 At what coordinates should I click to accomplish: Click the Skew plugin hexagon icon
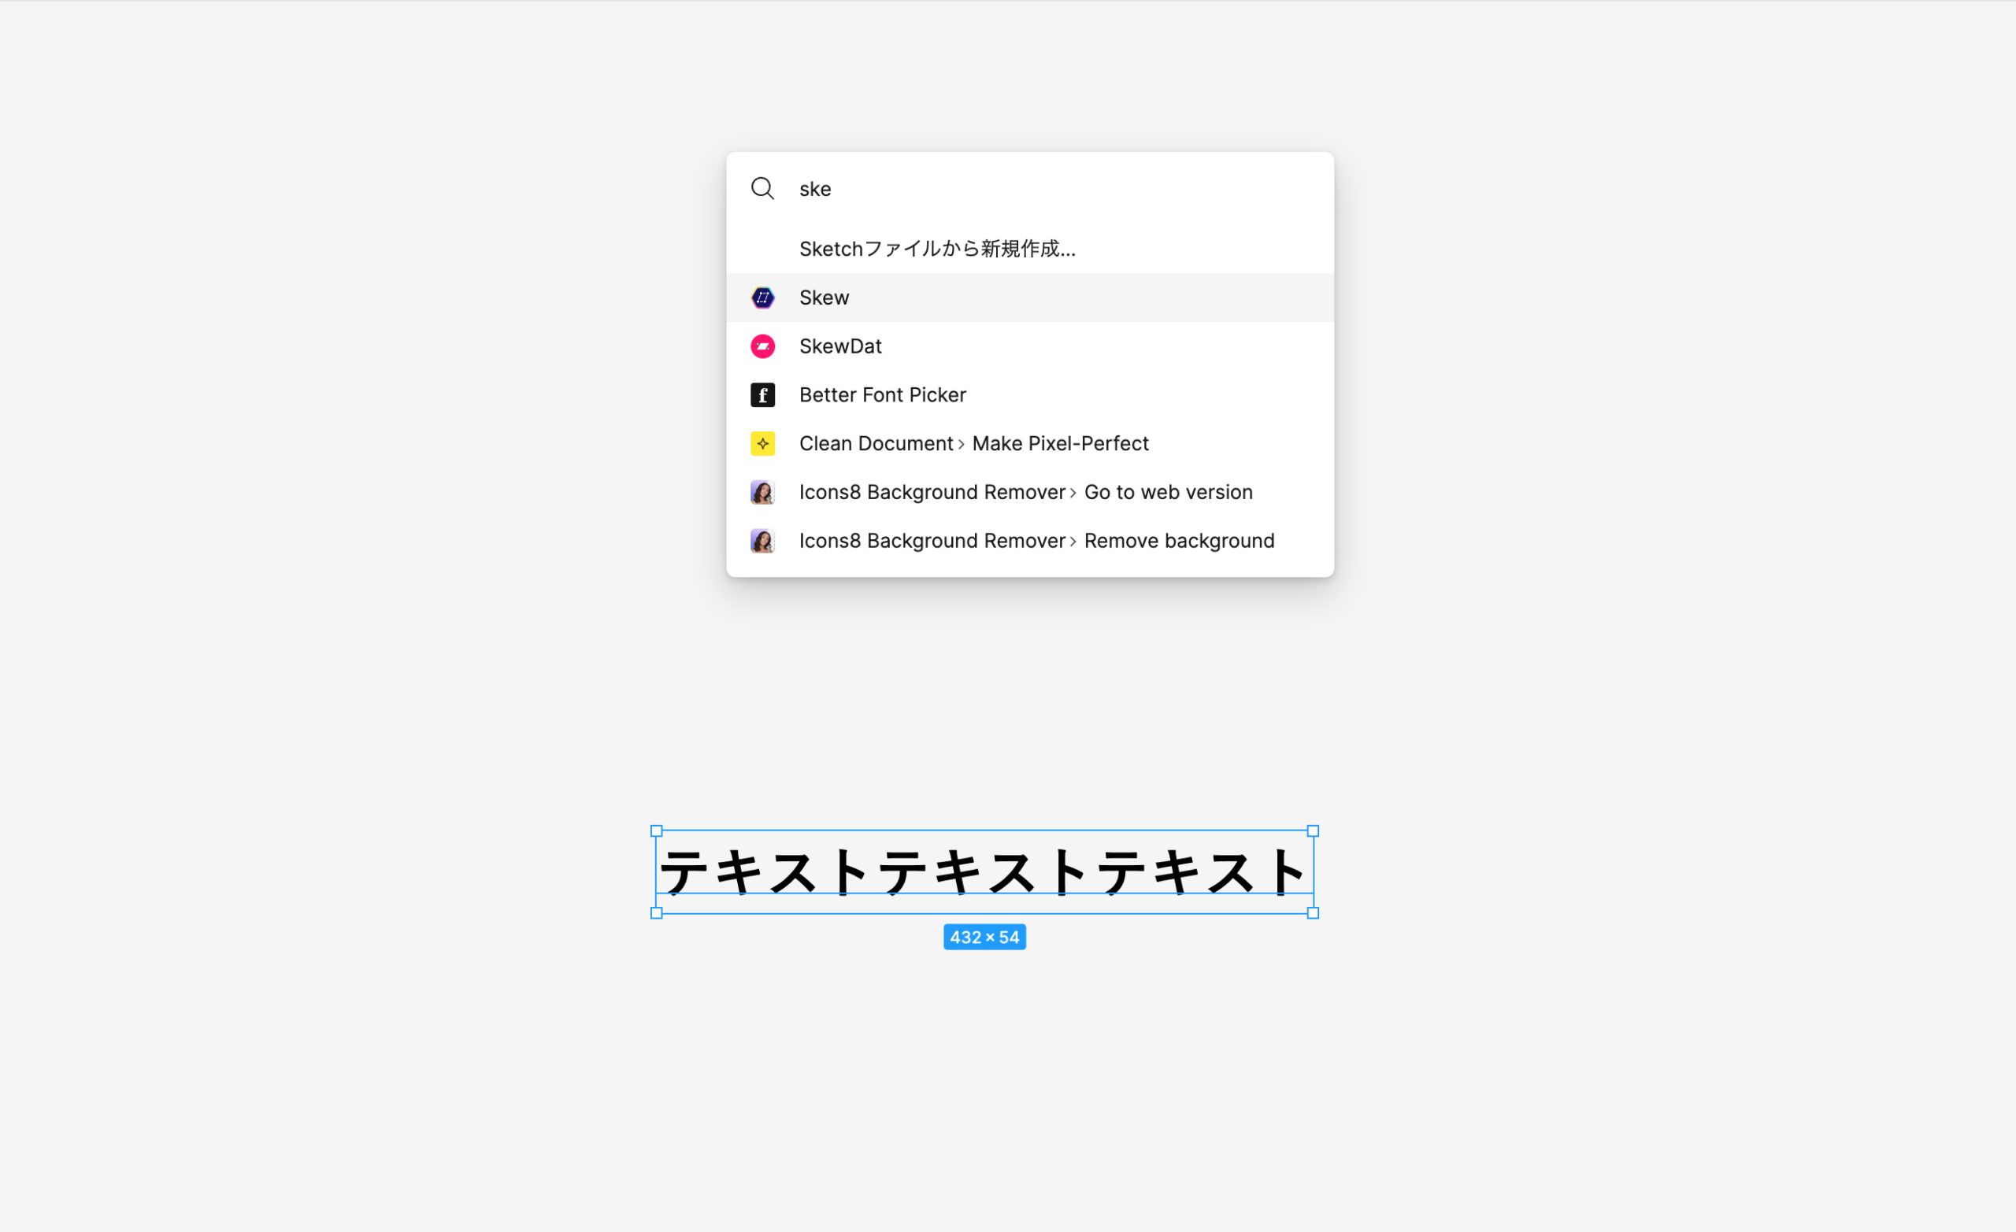pyautogui.click(x=762, y=298)
